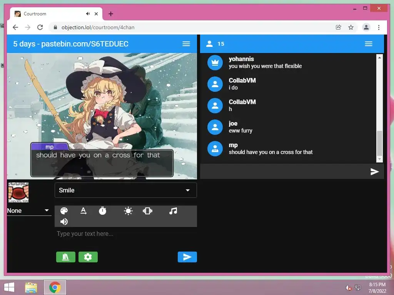Viewport: 394px width, 295px height.
Task: Share this page via the share icon
Action: coord(339,27)
